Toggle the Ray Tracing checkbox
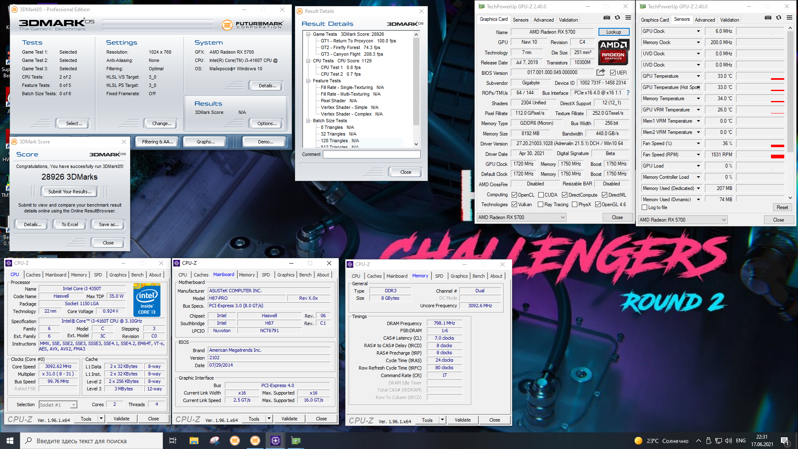Image resolution: width=798 pixels, height=449 pixels. (x=541, y=205)
